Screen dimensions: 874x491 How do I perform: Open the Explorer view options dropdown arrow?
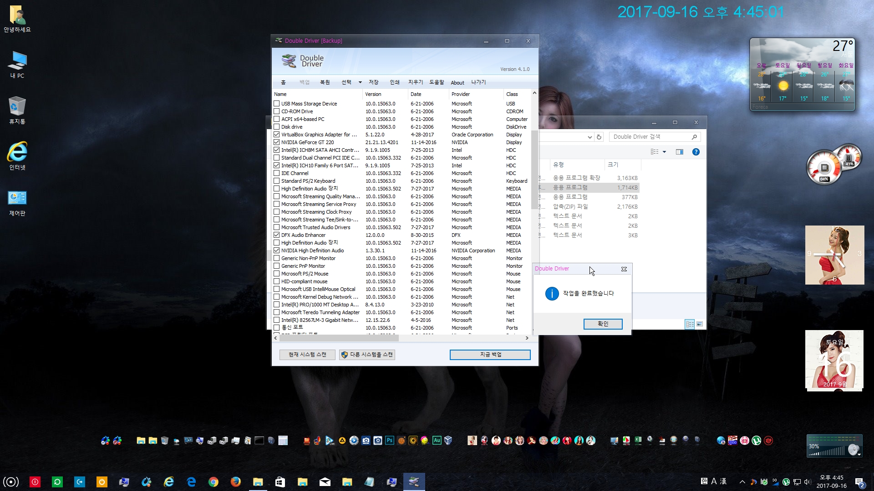tap(664, 152)
